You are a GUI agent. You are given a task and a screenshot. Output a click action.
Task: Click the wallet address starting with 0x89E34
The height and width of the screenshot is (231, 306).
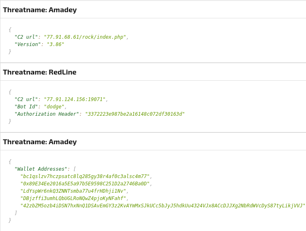[85, 184]
